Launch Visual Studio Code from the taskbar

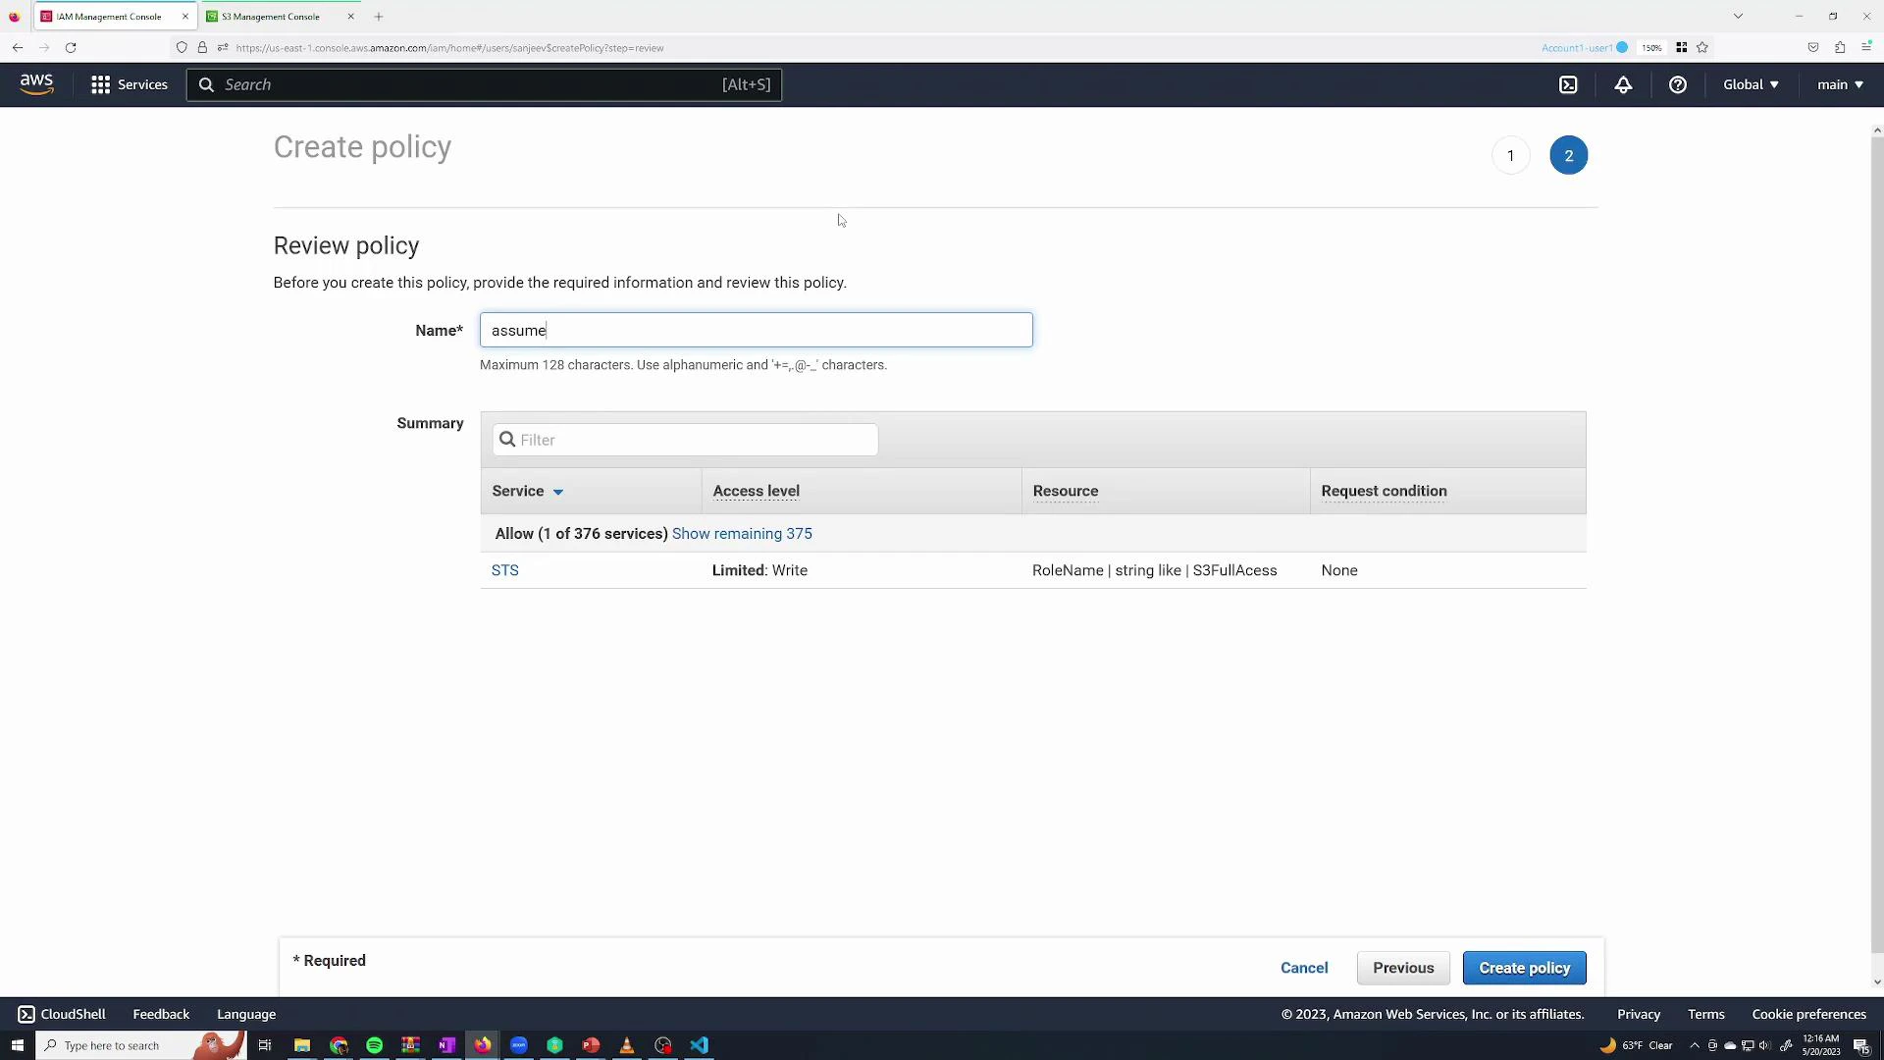point(699,1045)
